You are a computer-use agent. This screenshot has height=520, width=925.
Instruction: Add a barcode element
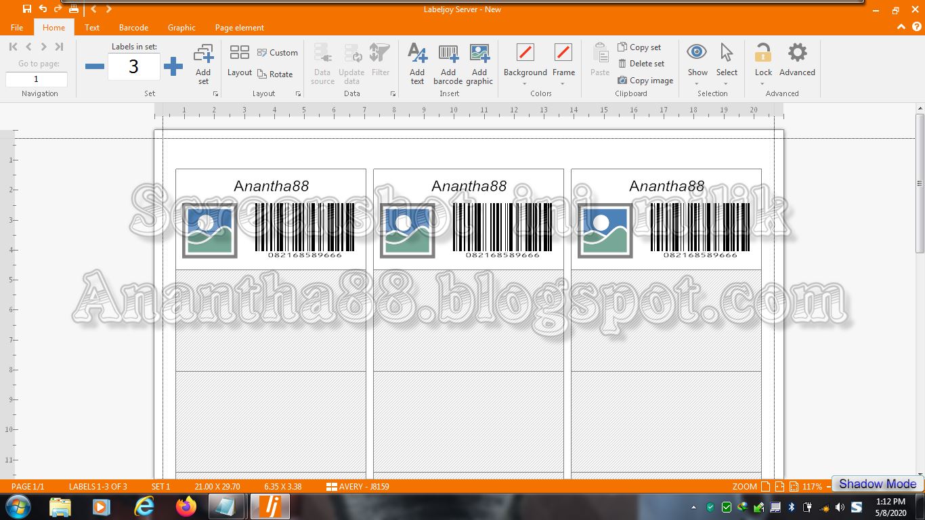click(448, 64)
